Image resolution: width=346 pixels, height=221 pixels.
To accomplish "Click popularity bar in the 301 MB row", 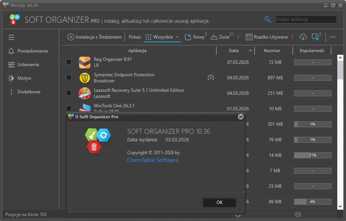I will point(313,124).
